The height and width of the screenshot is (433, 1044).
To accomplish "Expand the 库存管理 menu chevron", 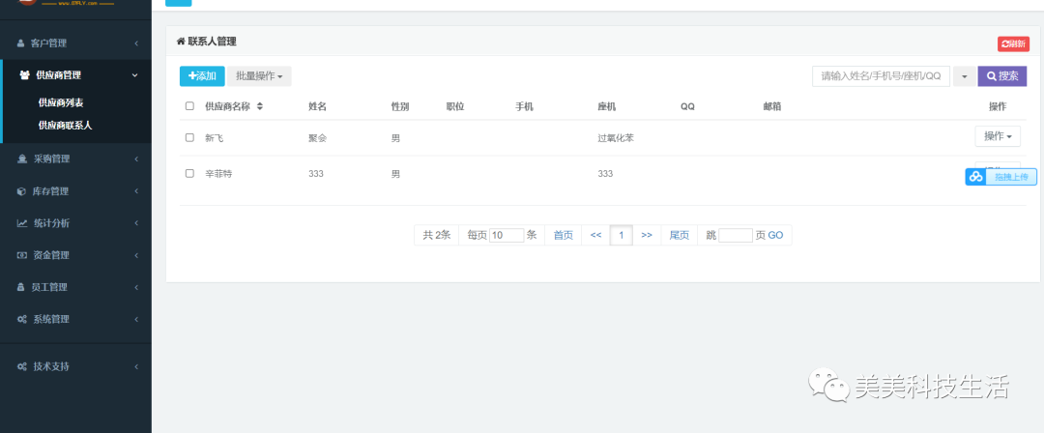I will 136,191.
